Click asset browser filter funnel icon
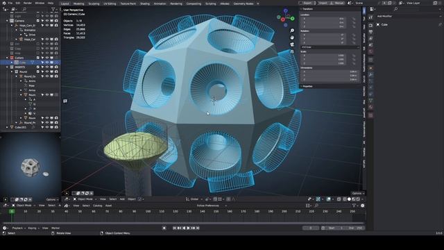The image size is (444, 250). point(355,206)
